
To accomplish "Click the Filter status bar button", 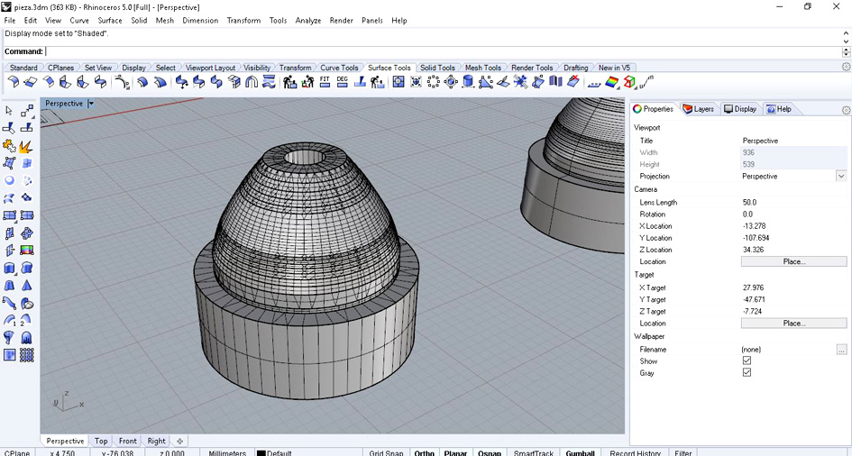I will click(x=683, y=452).
